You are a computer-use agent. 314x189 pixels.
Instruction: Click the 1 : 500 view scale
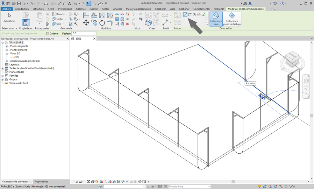[79, 182]
